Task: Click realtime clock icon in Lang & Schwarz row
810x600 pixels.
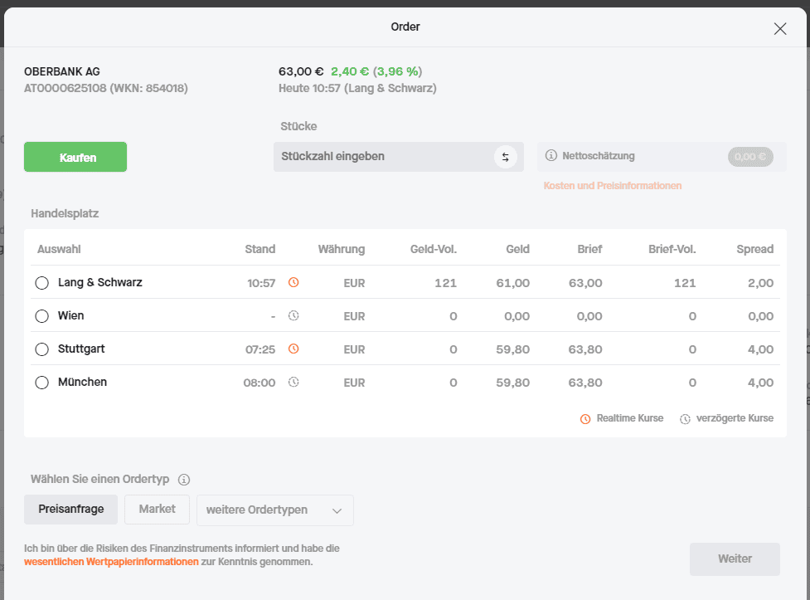Action: pyautogui.click(x=293, y=282)
